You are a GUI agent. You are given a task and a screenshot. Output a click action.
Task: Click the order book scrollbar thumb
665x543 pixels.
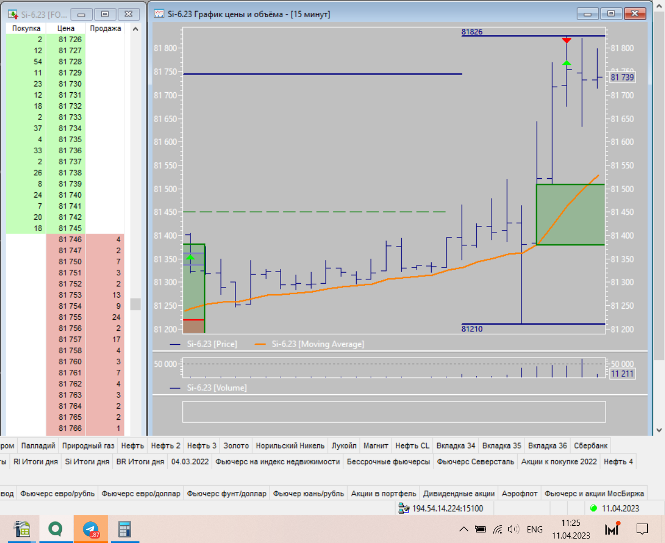[136, 304]
